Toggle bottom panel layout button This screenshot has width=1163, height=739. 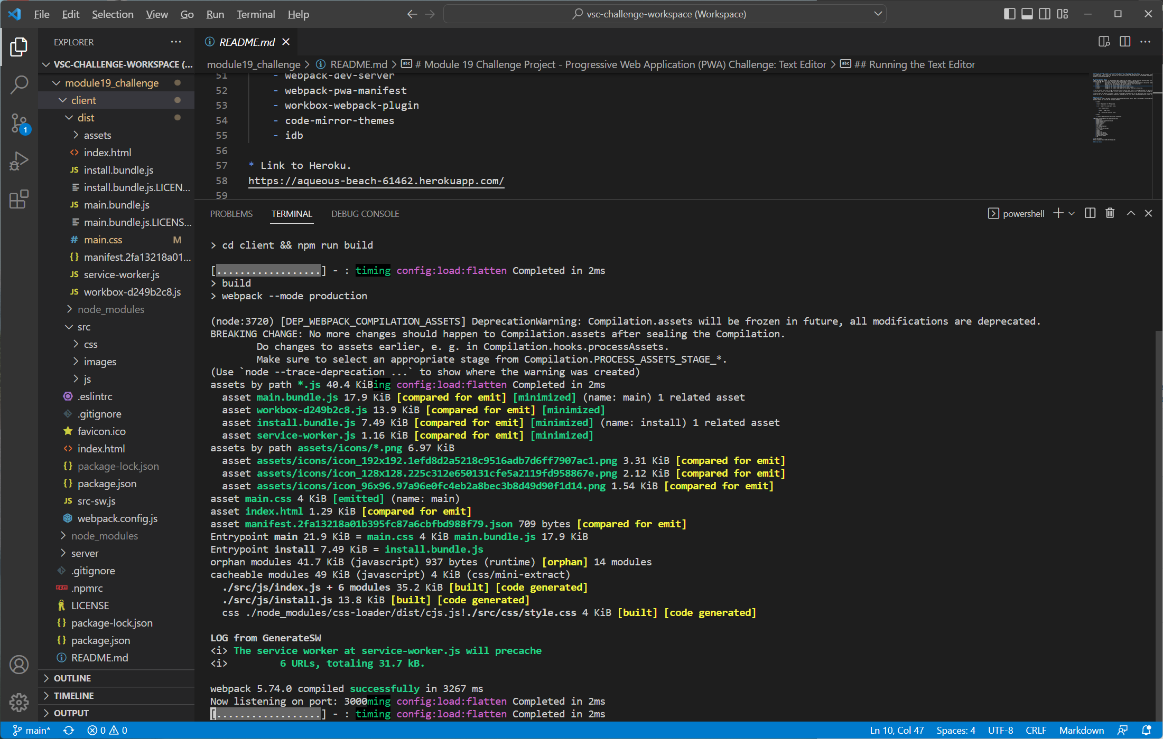(1027, 14)
